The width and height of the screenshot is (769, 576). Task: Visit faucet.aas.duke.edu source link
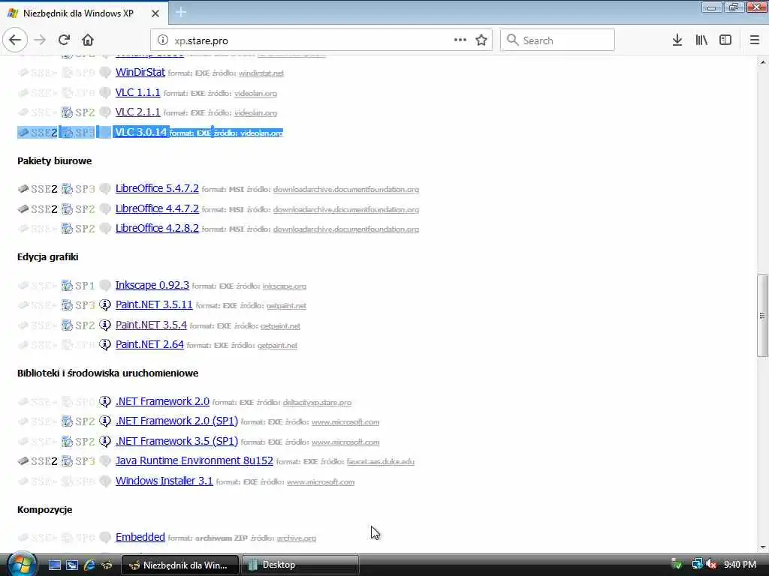pos(381,462)
